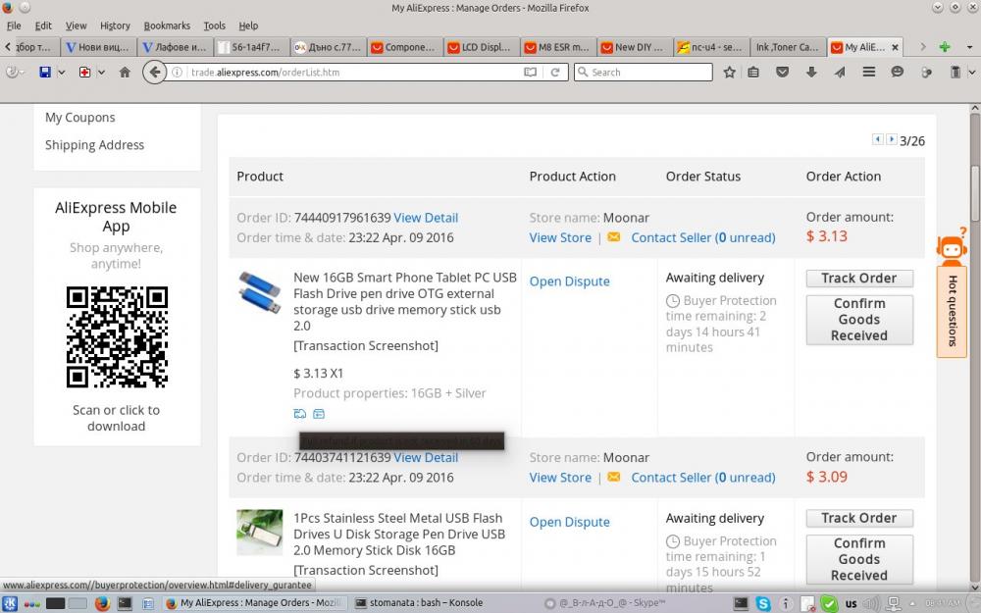Open the Firefox hamburger menu
Image resolution: width=981 pixels, height=613 pixels.
point(869,72)
